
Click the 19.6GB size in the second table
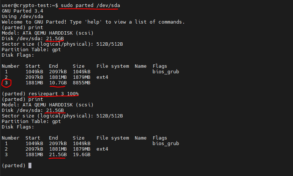pyautogui.click(x=81, y=155)
